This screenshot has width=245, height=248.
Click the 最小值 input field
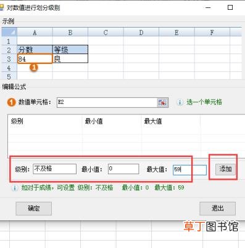click(x=123, y=169)
